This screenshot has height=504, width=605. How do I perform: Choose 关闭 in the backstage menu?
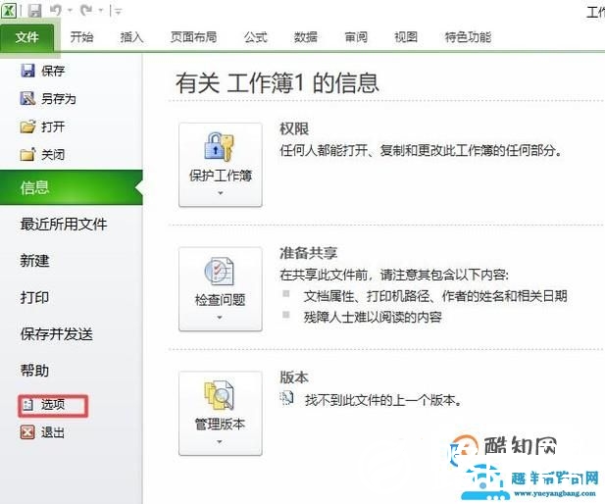(53, 155)
